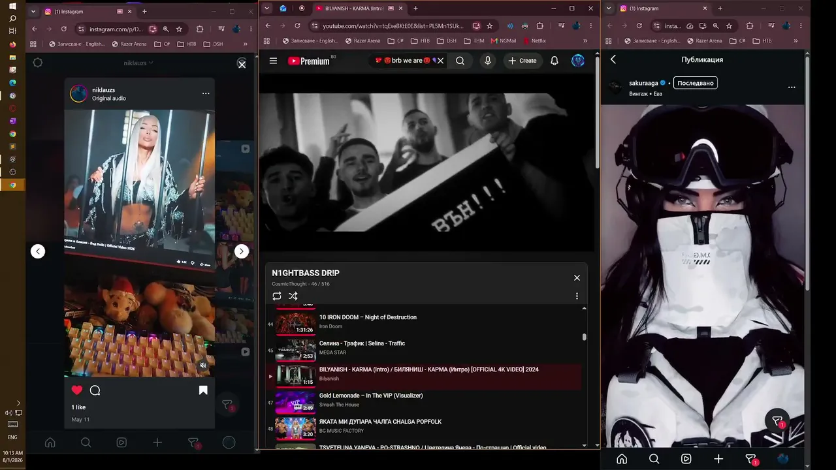Expand the niklauzs account switcher dropdown
Viewport: 836px width, 470px height.
(x=138, y=63)
